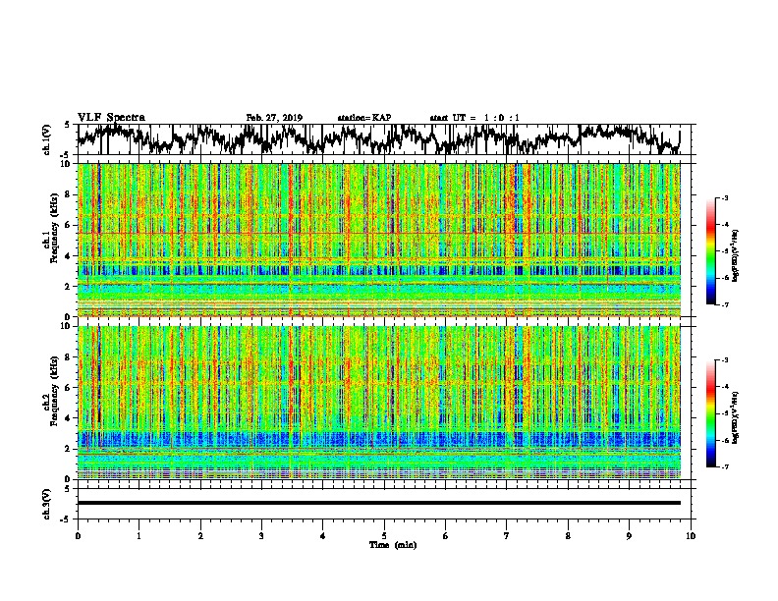The height and width of the screenshot is (601, 778).
Task: Click the "-3" label on ch.1 color bar
Action: coord(724,198)
